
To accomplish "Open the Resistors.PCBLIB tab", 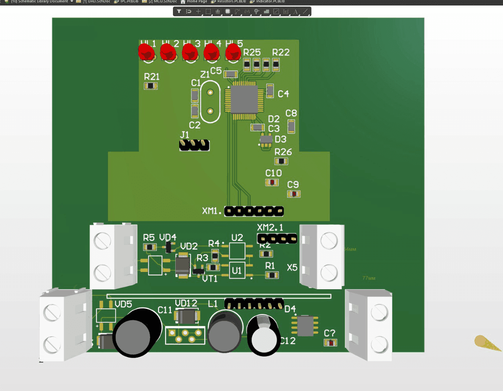I will coord(228,2).
